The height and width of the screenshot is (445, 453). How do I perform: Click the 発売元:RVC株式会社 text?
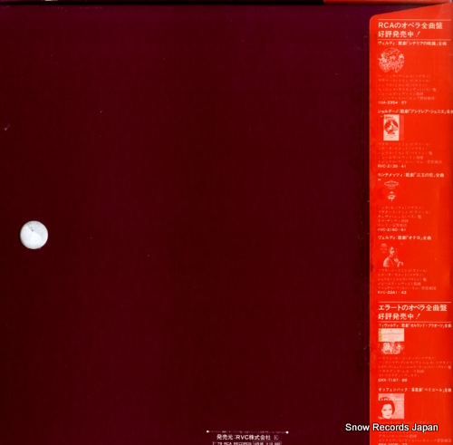(x=244, y=437)
